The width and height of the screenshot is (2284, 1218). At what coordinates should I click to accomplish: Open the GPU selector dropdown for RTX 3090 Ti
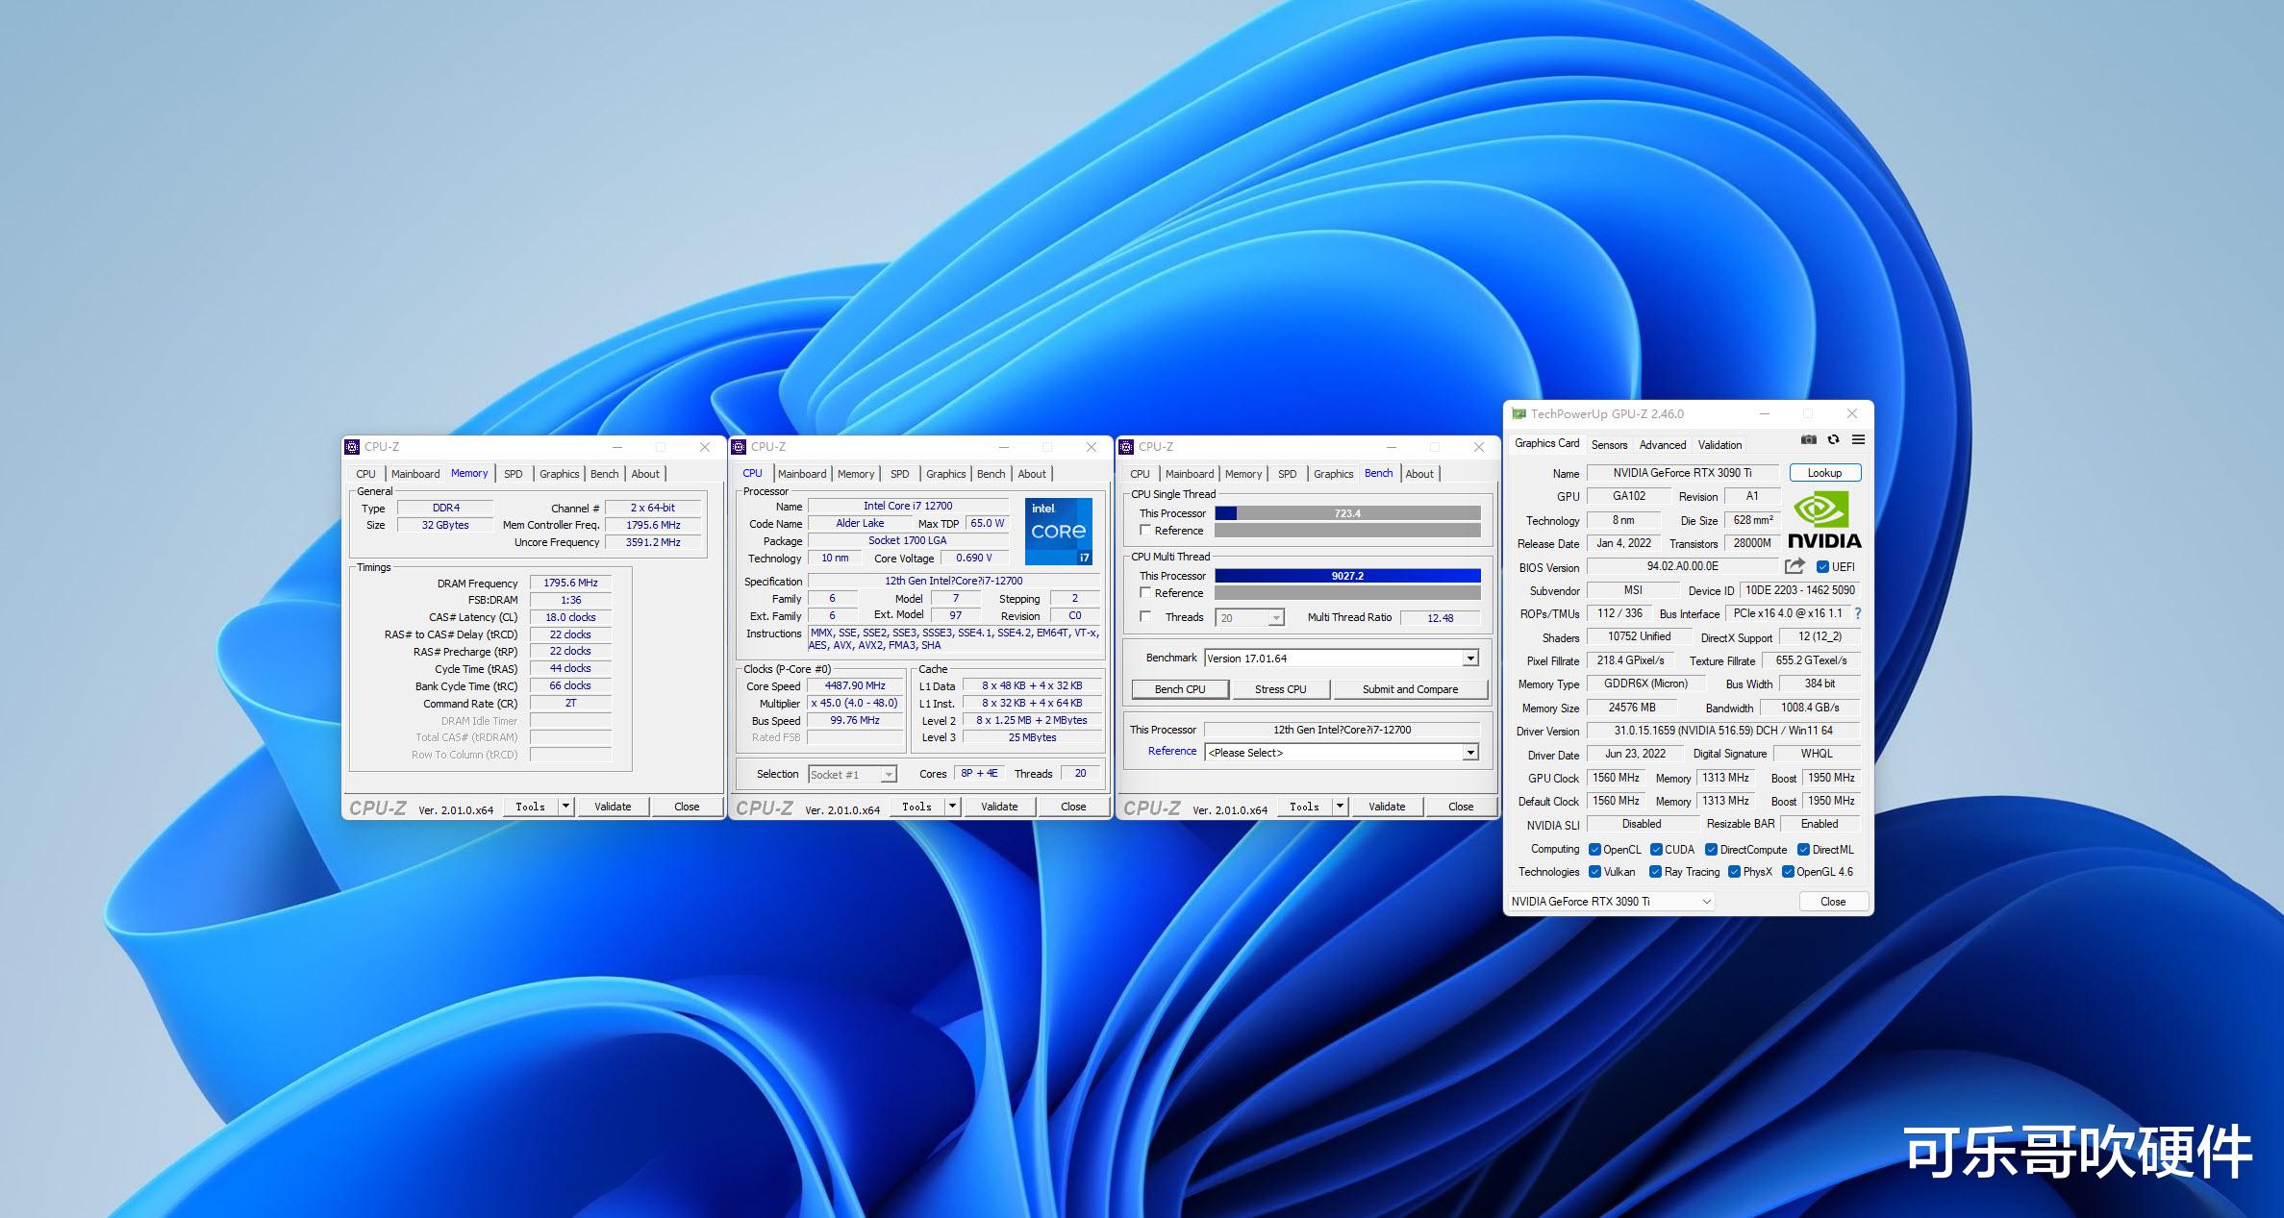[x=1706, y=902]
